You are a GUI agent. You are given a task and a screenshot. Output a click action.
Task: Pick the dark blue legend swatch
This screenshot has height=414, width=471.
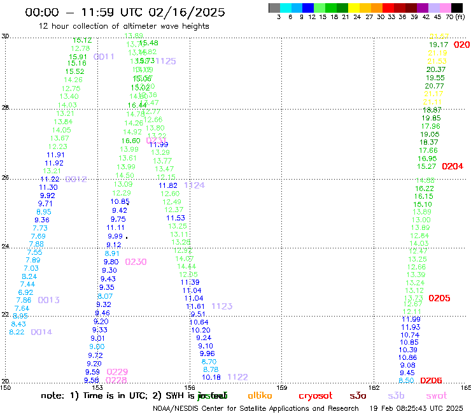point(308,8)
